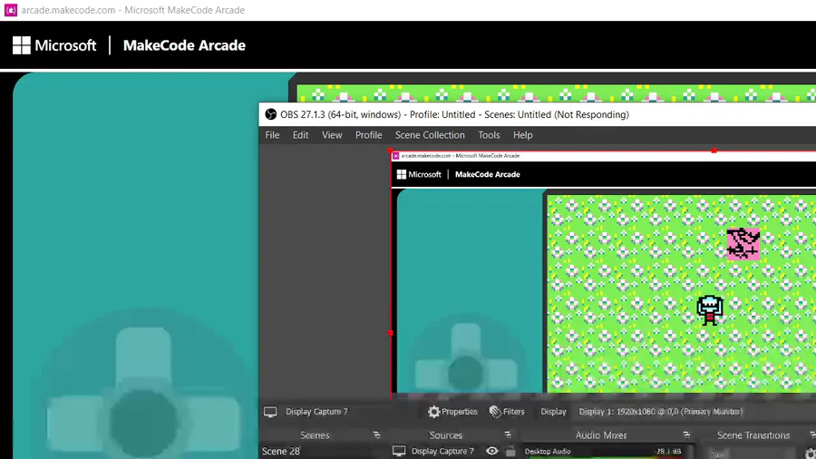Click the transition settings gear icon
The image size is (816, 459).
(x=810, y=454)
